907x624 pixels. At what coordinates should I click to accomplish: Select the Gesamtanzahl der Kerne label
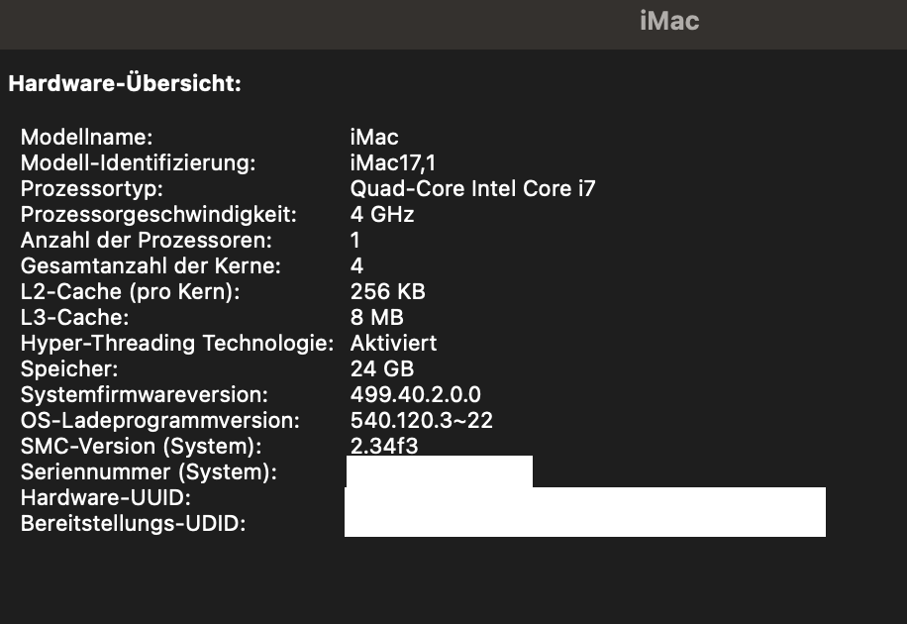pyautogui.click(x=151, y=265)
